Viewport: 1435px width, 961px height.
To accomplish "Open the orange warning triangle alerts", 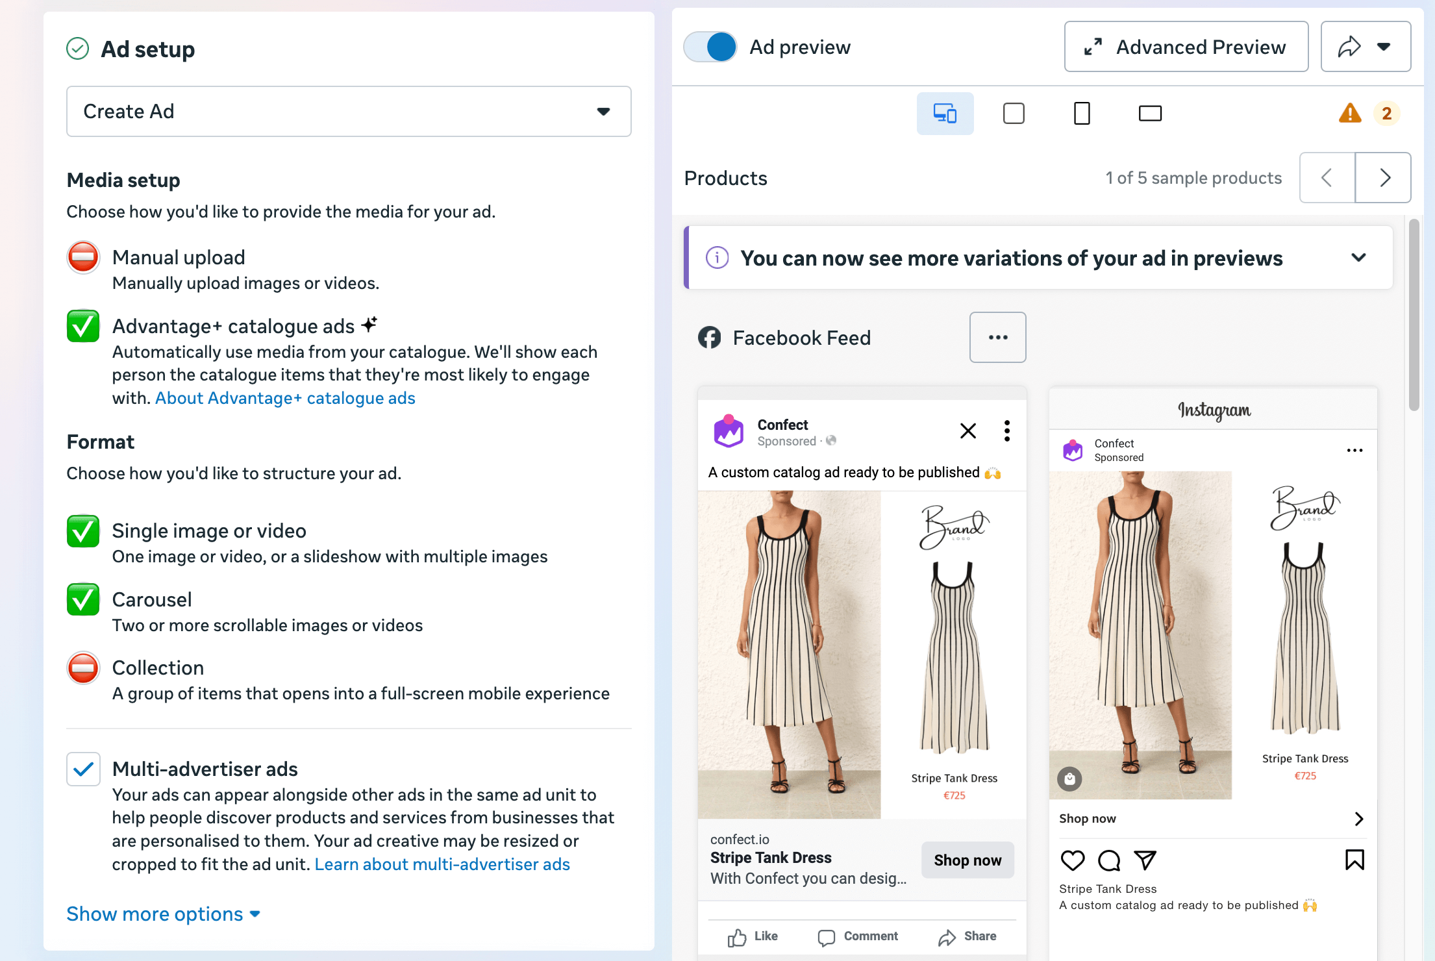I will [1350, 114].
